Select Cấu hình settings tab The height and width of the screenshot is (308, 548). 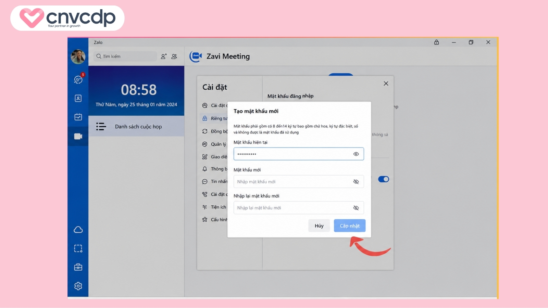[214, 220]
